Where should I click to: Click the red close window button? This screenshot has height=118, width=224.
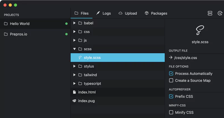point(5,5)
